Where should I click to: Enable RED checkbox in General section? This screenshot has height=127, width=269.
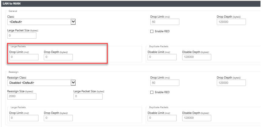point(152,31)
